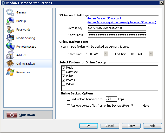This screenshot has width=165, height=133.
Task: Click the Remote Access globe icon
Action: click(10, 47)
